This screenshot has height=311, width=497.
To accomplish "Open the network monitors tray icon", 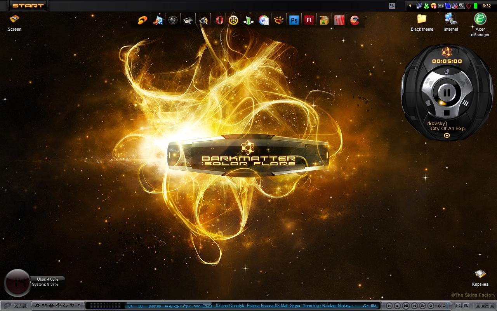I will pos(419,6).
